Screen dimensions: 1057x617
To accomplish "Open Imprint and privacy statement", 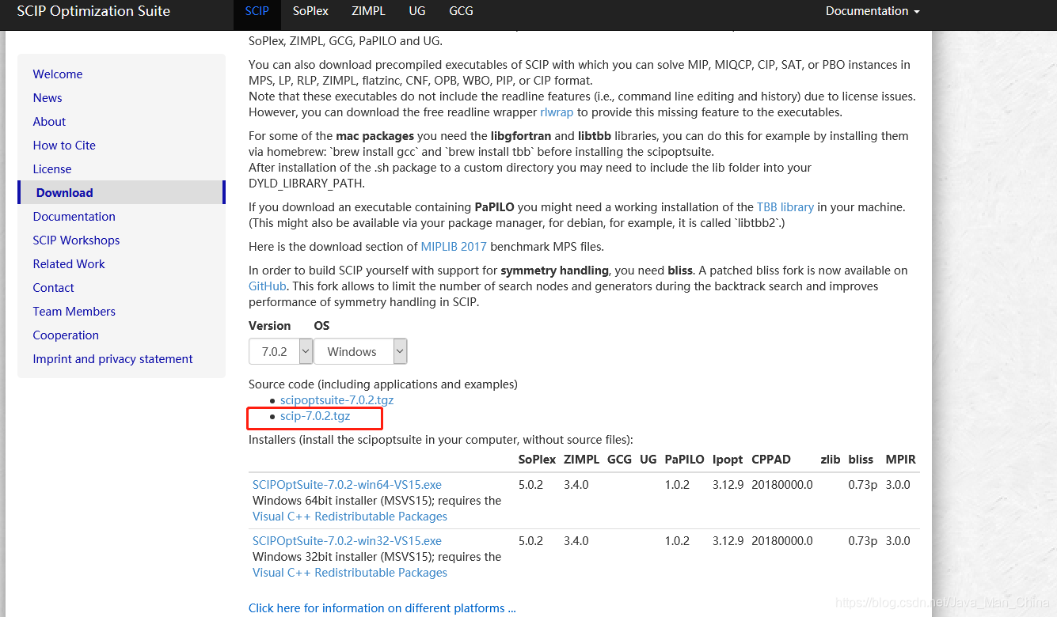I will coord(112,359).
